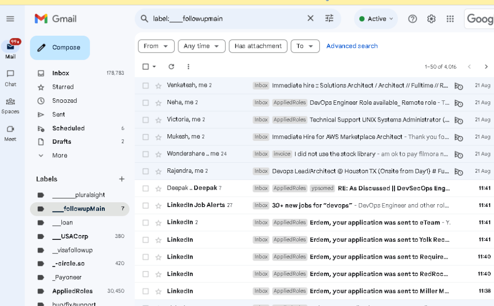Open the AppliedRoles label in sidebar
Image resolution: width=494 pixels, height=306 pixels.
pyautogui.click(x=80, y=291)
